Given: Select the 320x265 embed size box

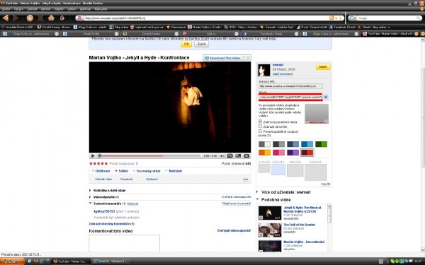Looking at the screenshot, I should [263, 168].
